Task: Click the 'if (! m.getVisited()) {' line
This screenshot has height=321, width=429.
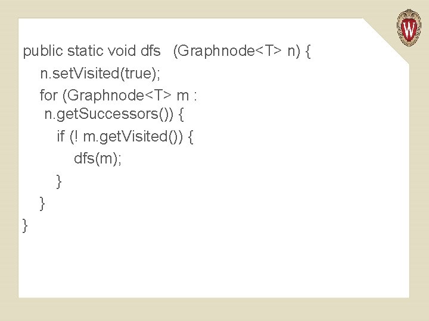Action: 125,137
